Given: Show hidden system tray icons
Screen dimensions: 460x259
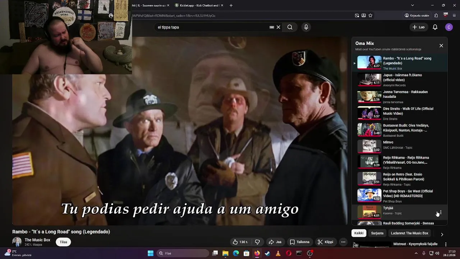Looking at the screenshot, I should click(x=416, y=253).
